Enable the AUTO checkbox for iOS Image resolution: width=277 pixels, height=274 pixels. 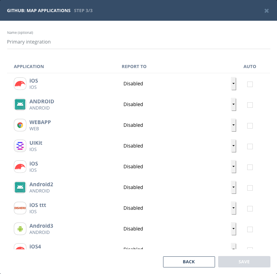pos(250,84)
